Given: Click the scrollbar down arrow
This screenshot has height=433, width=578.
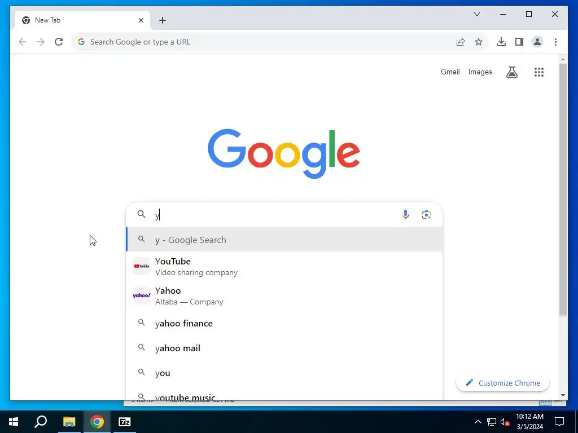Looking at the screenshot, I should (563, 395).
